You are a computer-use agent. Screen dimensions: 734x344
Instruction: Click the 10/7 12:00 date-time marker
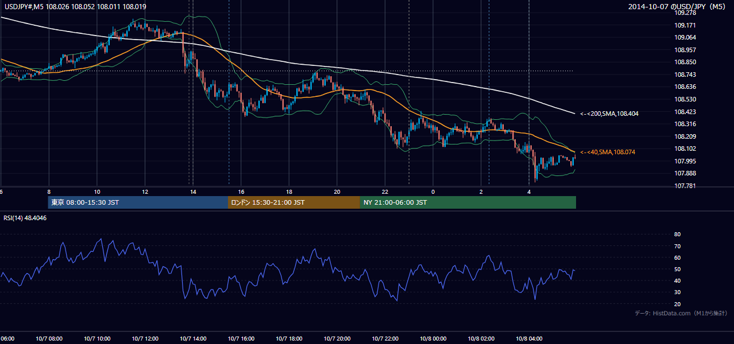click(145, 339)
